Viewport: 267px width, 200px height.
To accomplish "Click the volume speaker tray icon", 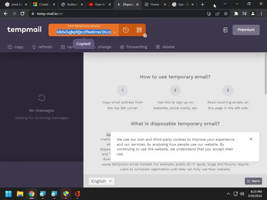I will point(242,194).
